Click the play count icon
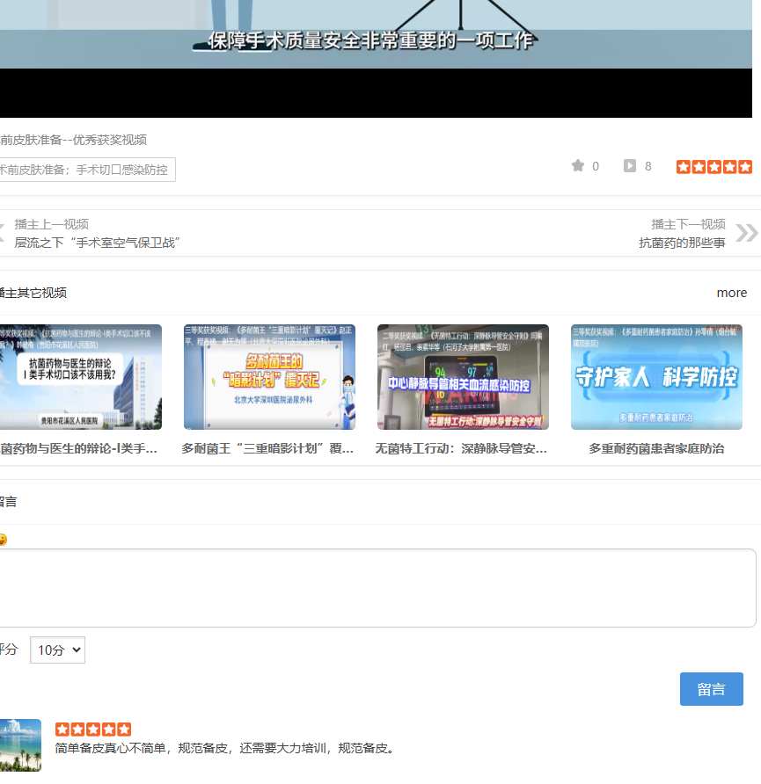This screenshot has width=761, height=784. click(x=630, y=166)
